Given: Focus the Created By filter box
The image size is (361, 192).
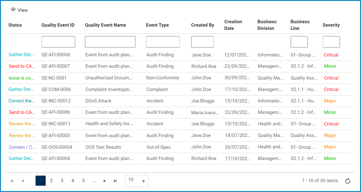Looking at the screenshot, I should (x=203, y=42).
